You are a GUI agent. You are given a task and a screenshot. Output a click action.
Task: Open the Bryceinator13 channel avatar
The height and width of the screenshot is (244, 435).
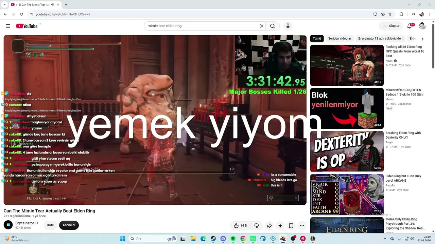[8, 225]
